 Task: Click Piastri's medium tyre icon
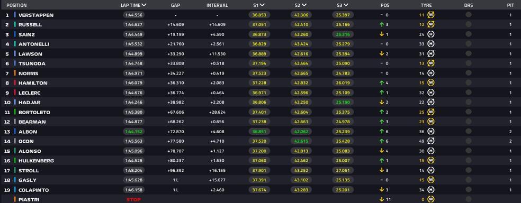coord(431,199)
